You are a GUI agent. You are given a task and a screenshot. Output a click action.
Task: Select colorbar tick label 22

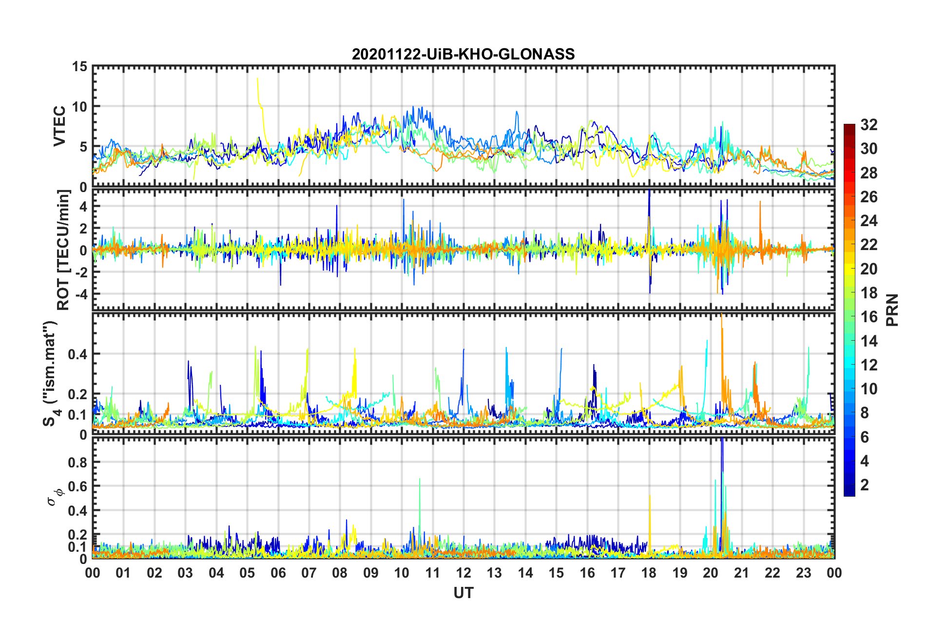869,245
